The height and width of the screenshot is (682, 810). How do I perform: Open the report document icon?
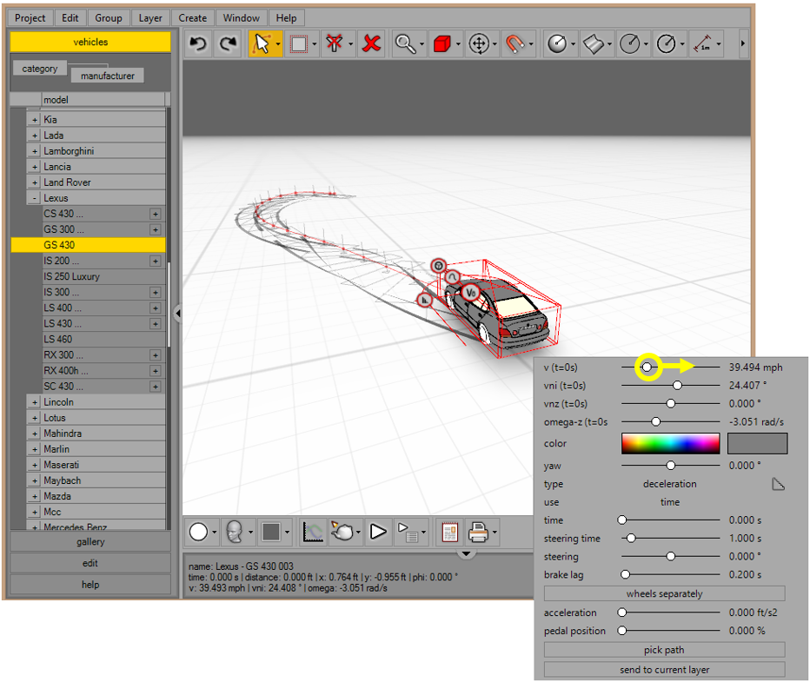(x=449, y=531)
